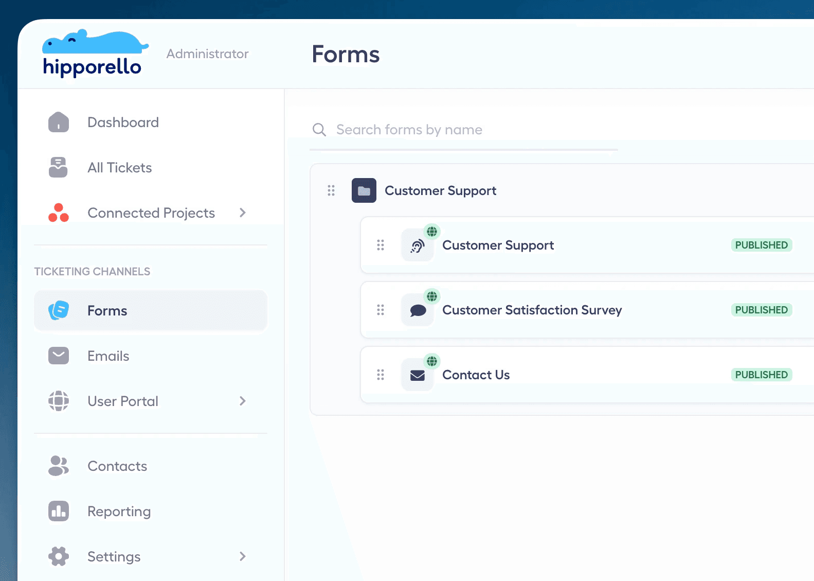Click the Customer Support folder icon
Viewport: 814px width, 581px height.
point(364,190)
